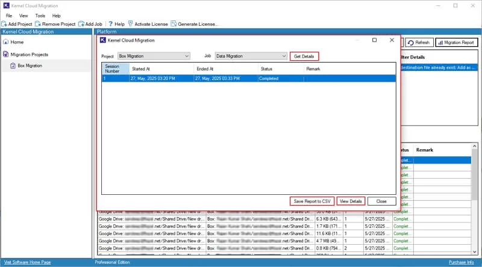This screenshot has width=482, height=267.
Task: Open the Purchase Info link
Action: click(461, 262)
